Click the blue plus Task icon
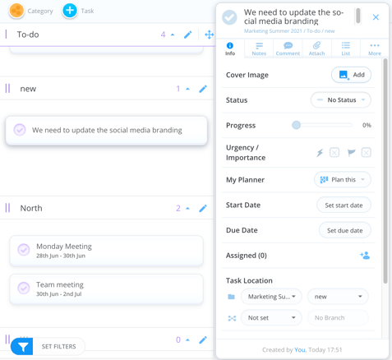This screenshot has width=392, height=360. pos(70,11)
